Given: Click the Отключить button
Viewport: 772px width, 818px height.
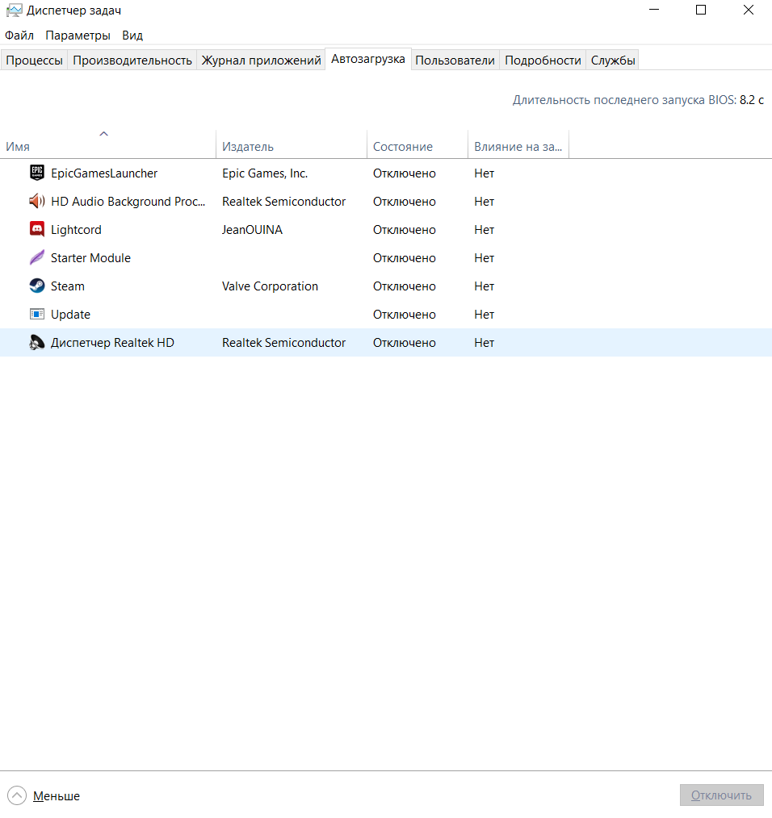Looking at the screenshot, I should coord(721,795).
